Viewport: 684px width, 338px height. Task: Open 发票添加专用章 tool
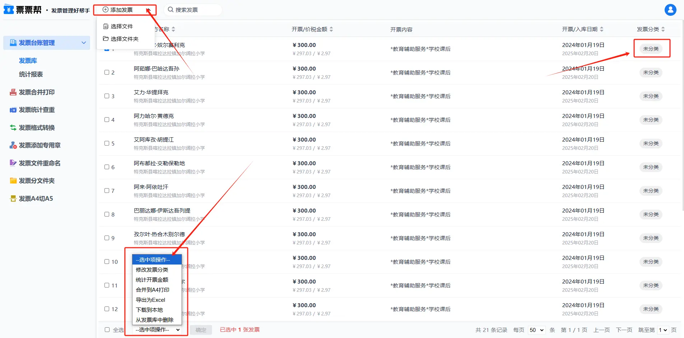point(39,145)
